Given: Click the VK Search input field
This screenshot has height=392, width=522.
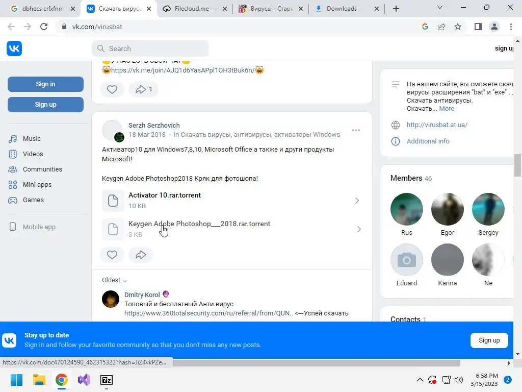Looking at the screenshot, I should pos(150,48).
